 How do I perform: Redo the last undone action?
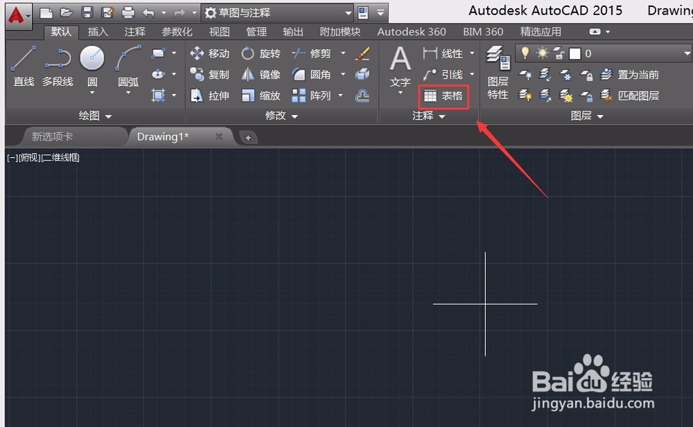pyautogui.click(x=179, y=13)
